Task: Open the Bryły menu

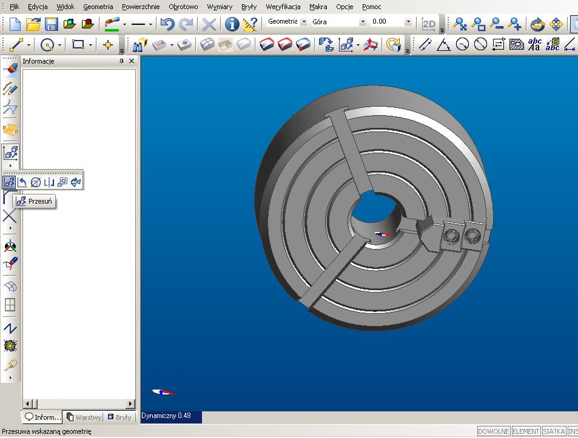Action: (249, 7)
